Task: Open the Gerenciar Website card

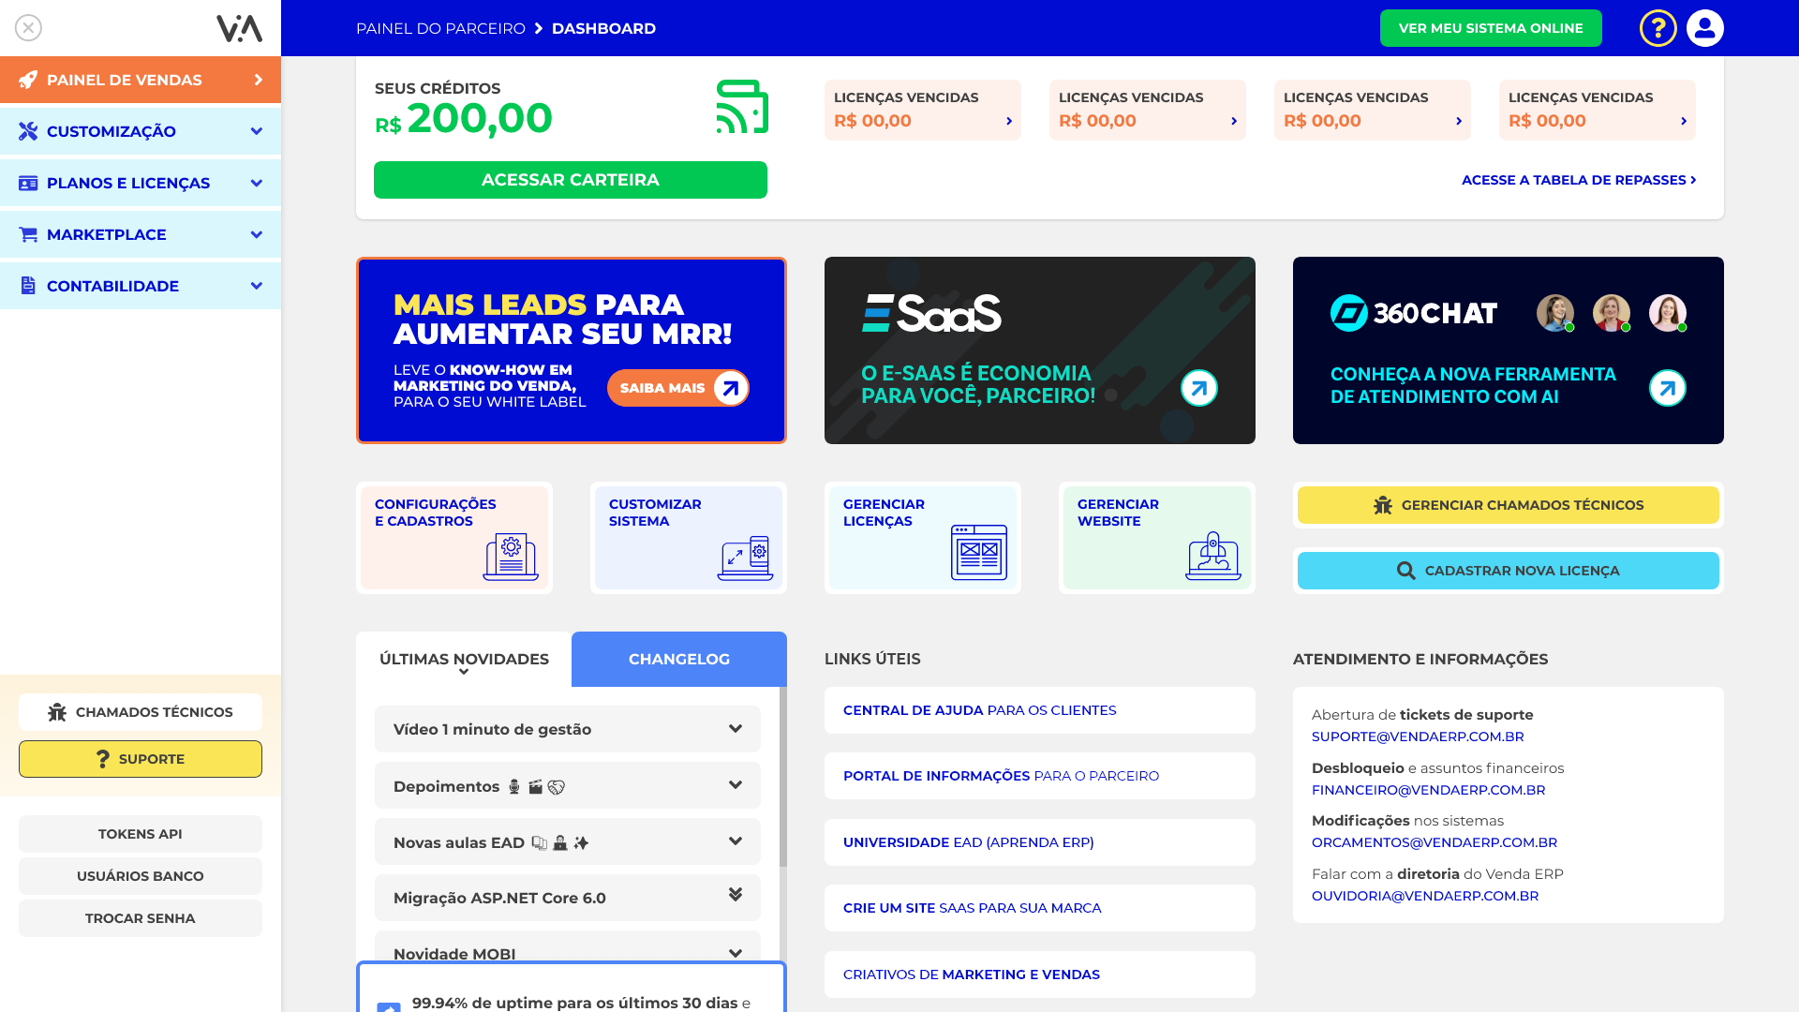Action: (x=1157, y=538)
